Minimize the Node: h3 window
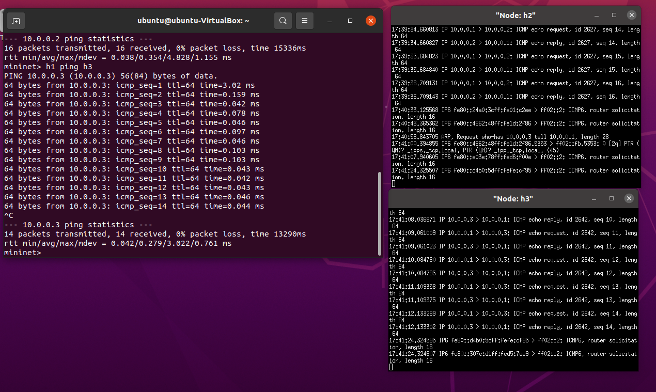656x392 pixels. click(594, 198)
